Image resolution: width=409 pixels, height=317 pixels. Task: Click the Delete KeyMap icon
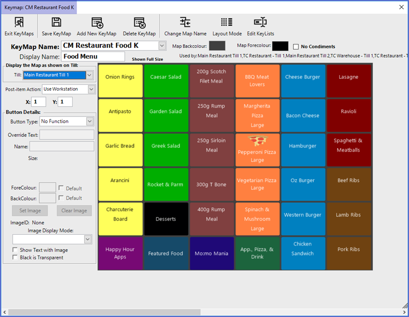[139, 23]
